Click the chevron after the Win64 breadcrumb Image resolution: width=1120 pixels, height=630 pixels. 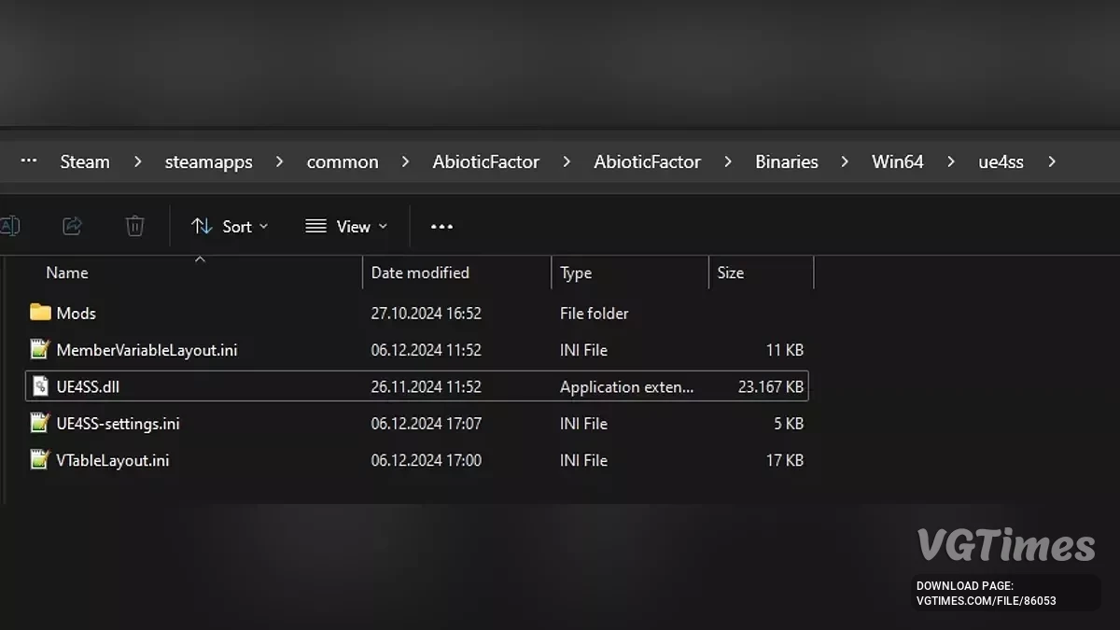[950, 161]
